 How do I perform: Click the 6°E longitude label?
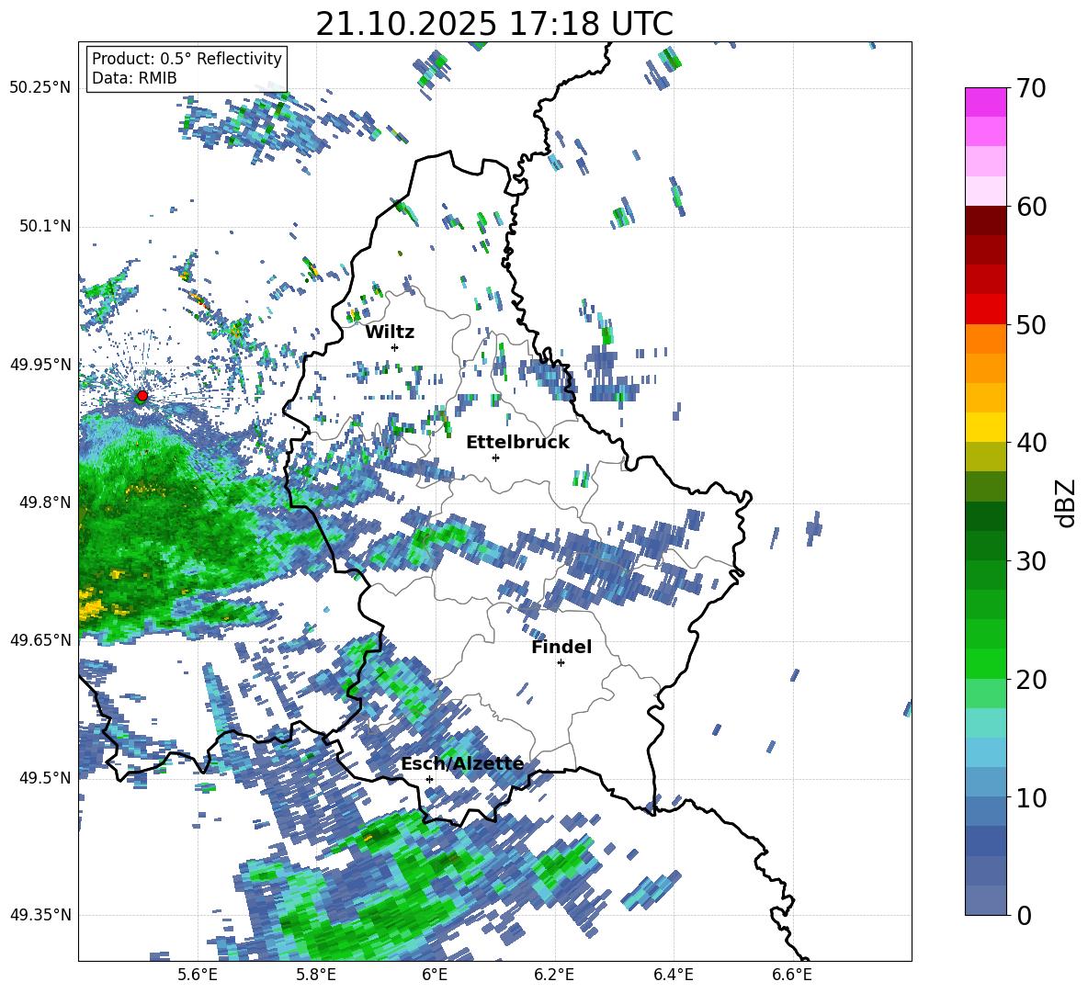click(435, 975)
